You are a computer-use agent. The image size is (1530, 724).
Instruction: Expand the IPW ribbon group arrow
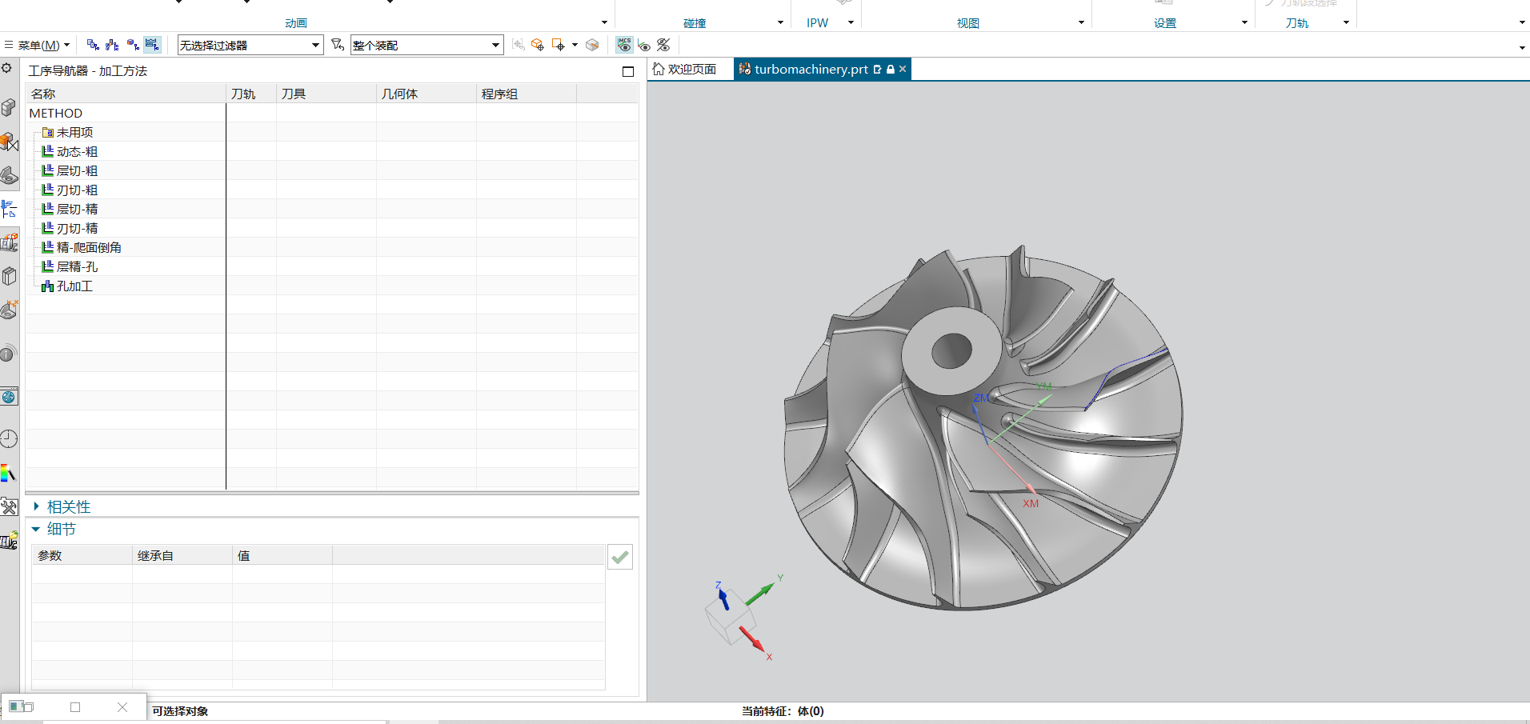[851, 22]
